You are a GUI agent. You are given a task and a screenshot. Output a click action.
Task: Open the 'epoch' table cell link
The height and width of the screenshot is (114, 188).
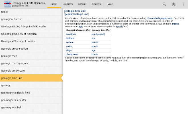click(x=95, y=46)
